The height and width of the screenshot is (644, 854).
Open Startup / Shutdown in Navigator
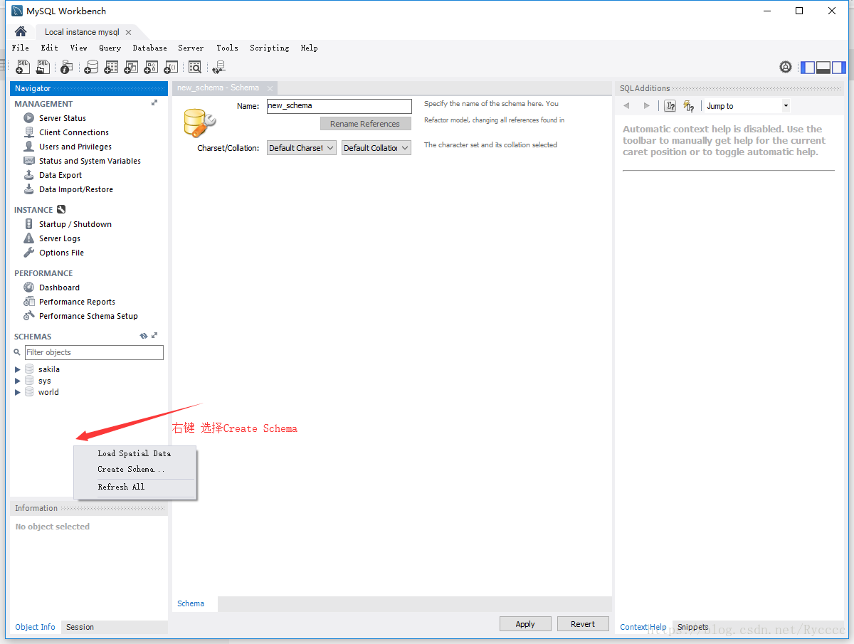point(75,224)
